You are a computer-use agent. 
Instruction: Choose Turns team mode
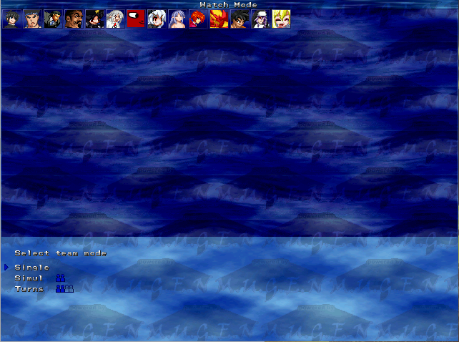point(29,289)
